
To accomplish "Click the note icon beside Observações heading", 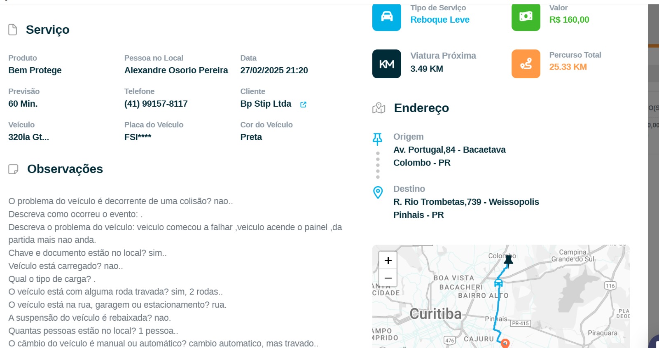I will click(x=13, y=169).
